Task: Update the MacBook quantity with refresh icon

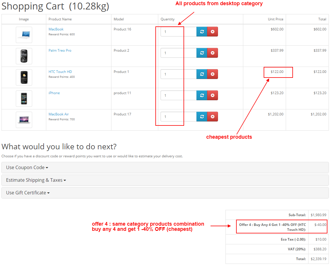Action: tap(202, 32)
